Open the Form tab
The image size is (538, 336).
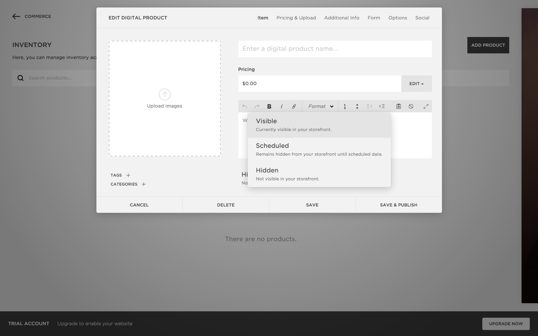coord(374,18)
